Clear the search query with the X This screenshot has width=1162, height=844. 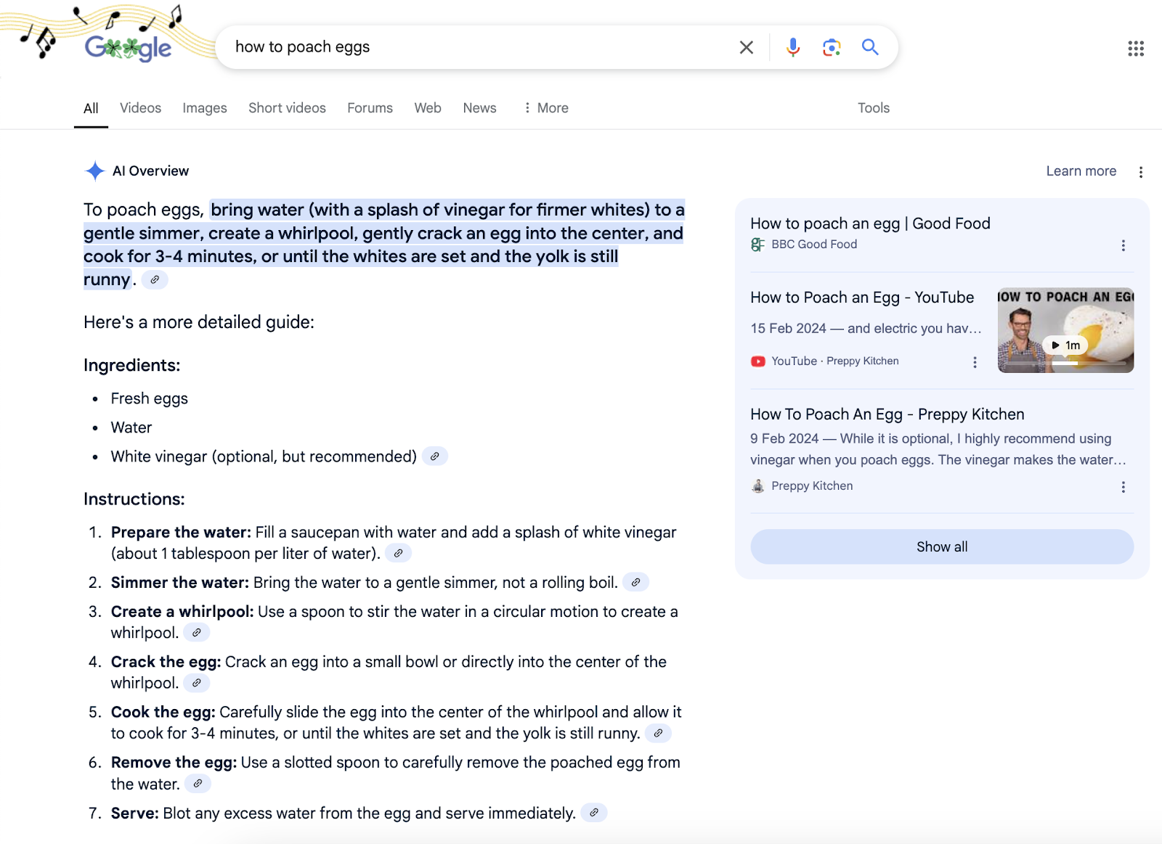pos(746,47)
